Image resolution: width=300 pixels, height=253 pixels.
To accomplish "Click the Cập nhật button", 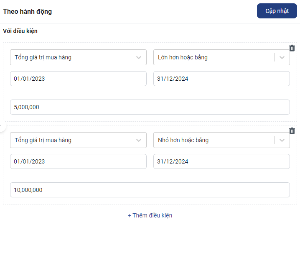I will 277,11.
